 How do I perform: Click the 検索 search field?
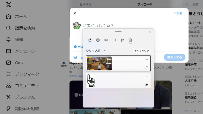coord(195,4)
